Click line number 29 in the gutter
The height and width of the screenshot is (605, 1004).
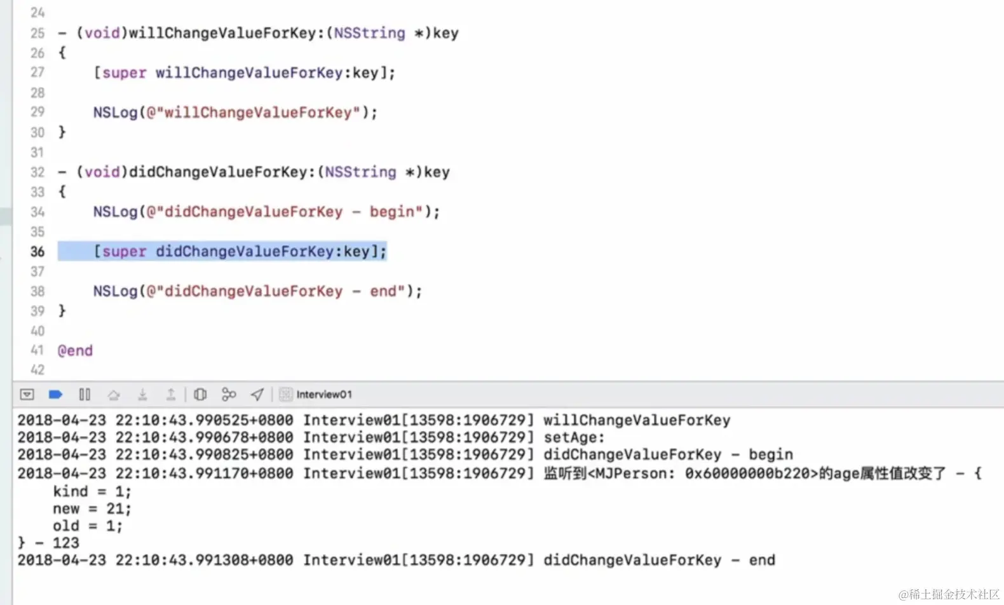37,112
